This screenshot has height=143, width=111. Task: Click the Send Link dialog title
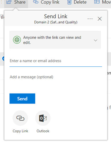coord(56,16)
